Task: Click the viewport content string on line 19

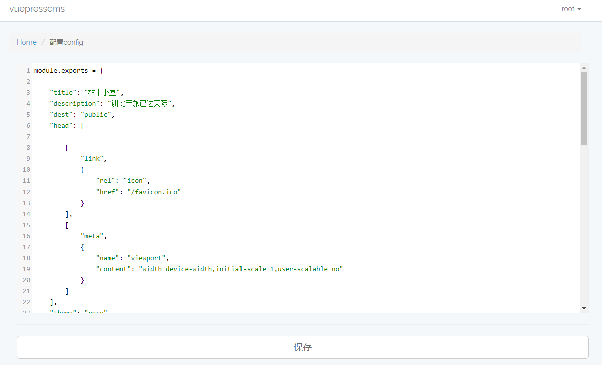Action: click(240, 269)
